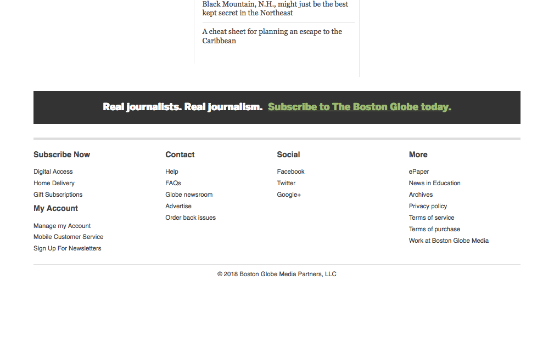Viewport: 554px width, 348px height.
Task: Open the Digital Access link
Action: point(53,172)
